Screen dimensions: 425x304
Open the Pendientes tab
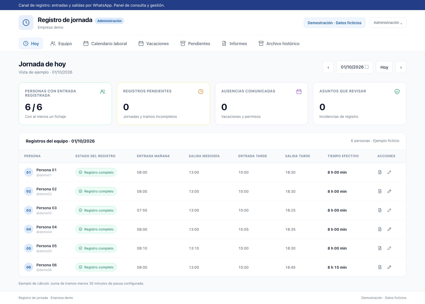[x=195, y=44]
